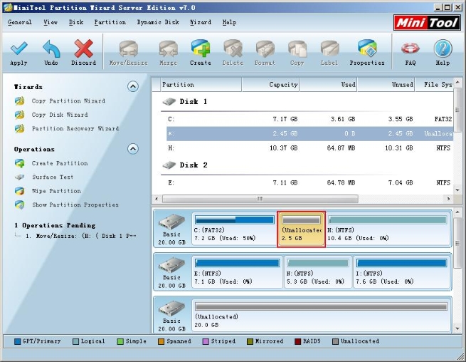Open the Dynamic Disk menu
This screenshot has height=362, width=466.
(158, 22)
